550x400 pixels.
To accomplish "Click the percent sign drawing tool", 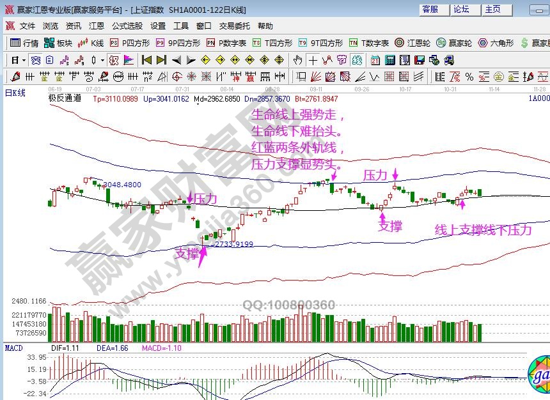I will [469, 77].
